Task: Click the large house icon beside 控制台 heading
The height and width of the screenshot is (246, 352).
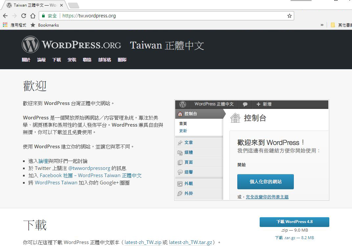Action: click(x=235, y=118)
